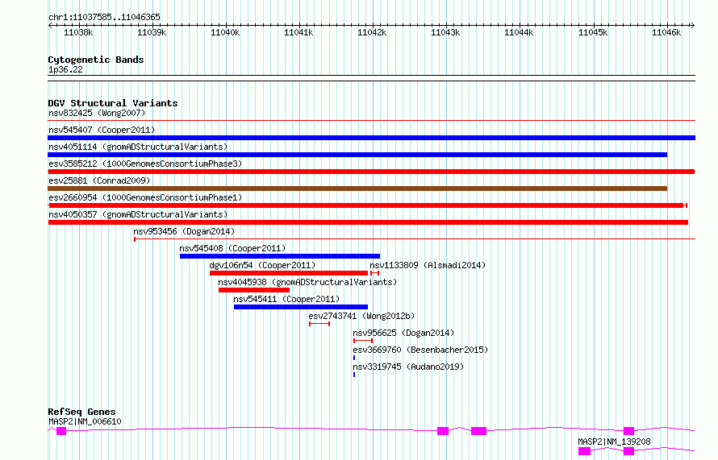The width and height of the screenshot is (718, 460).
Task: Click the 11044k ruler tick label
Action: pos(519,32)
